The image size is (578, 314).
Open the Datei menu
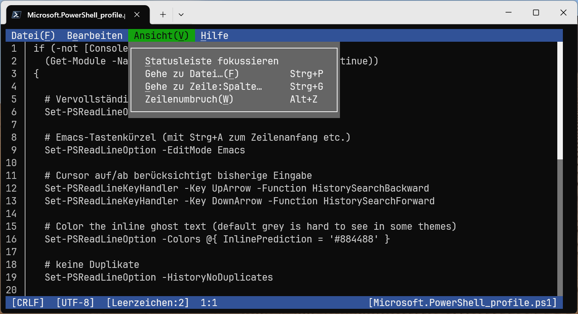pyautogui.click(x=33, y=36)
